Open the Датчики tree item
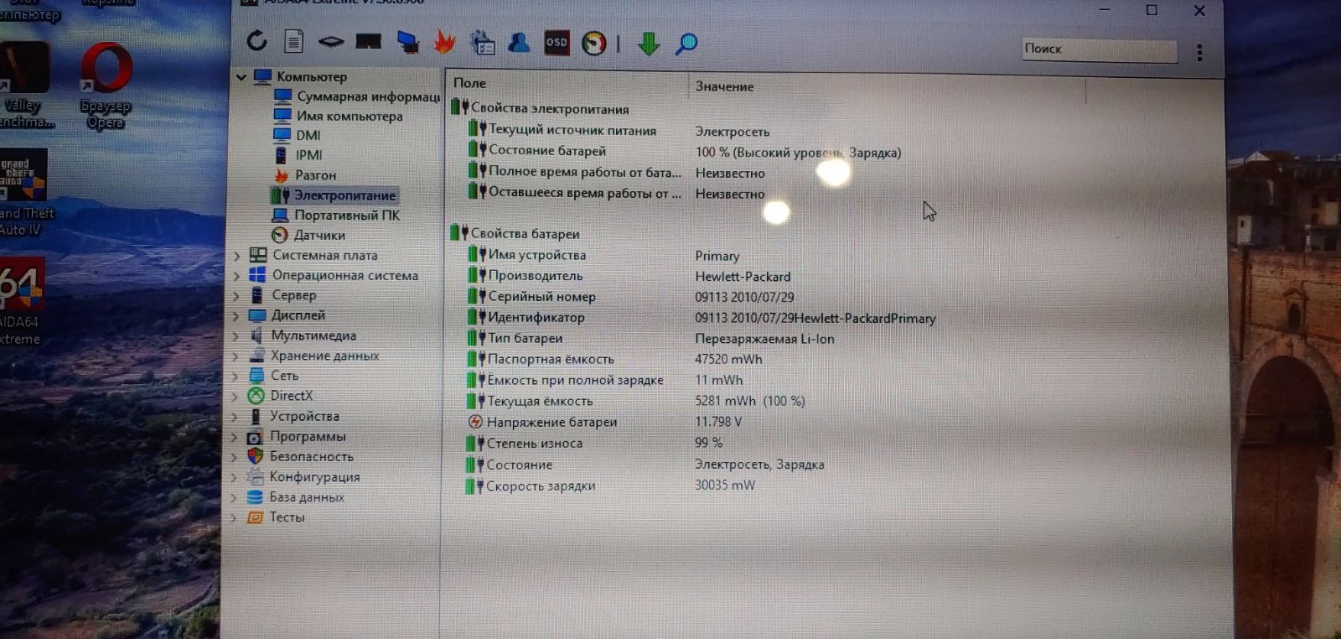This screenshot has width=1341, height=639. tap(308, 236)
